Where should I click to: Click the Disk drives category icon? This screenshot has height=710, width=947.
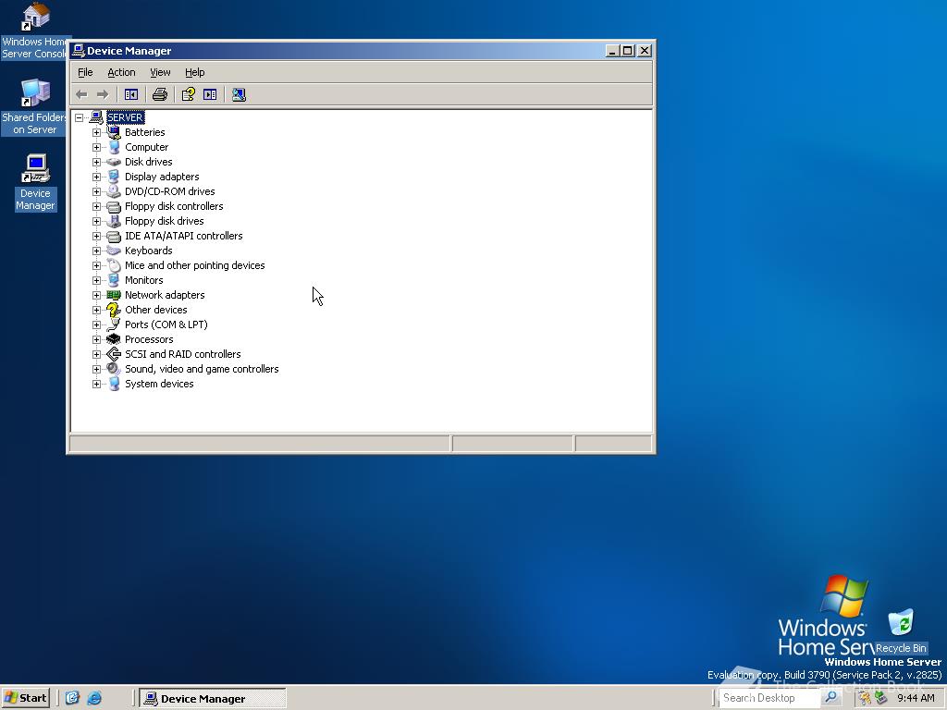click(x=114, y=162)
